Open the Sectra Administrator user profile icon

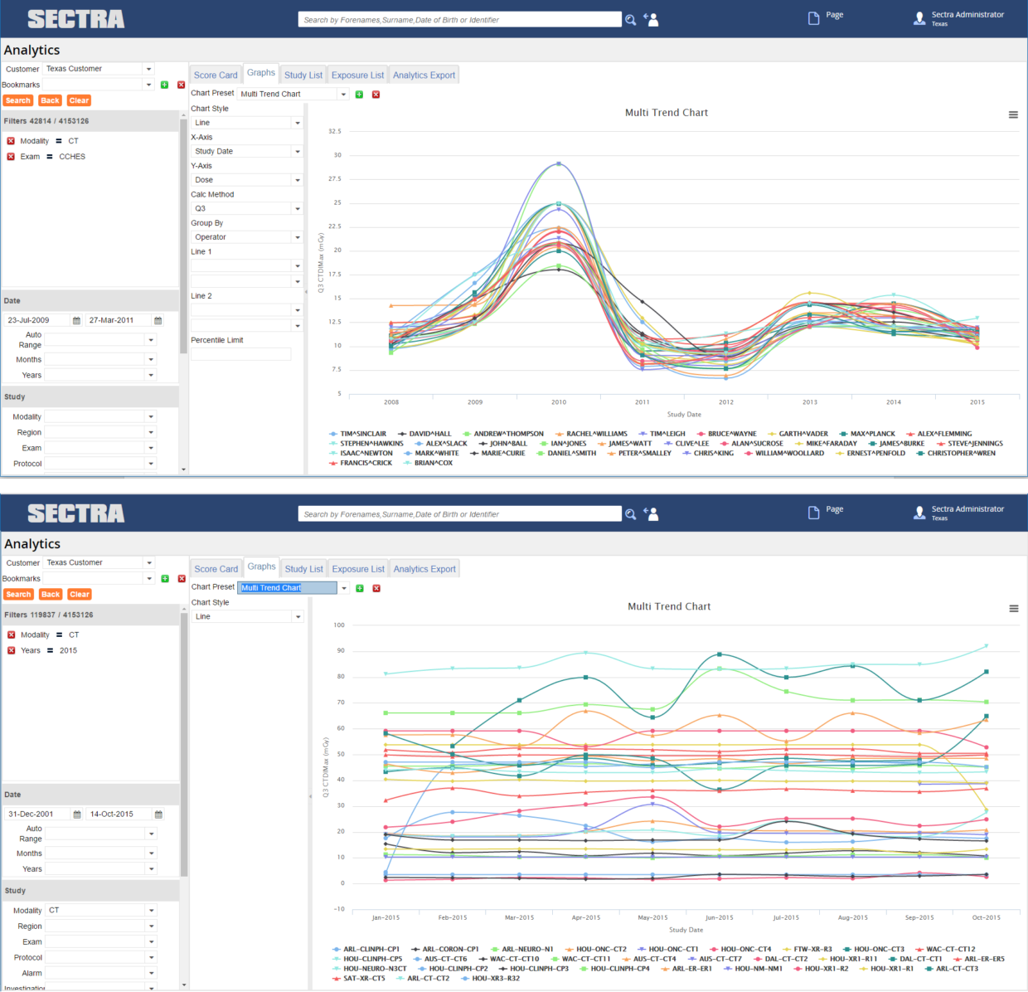tap(919, 17)
